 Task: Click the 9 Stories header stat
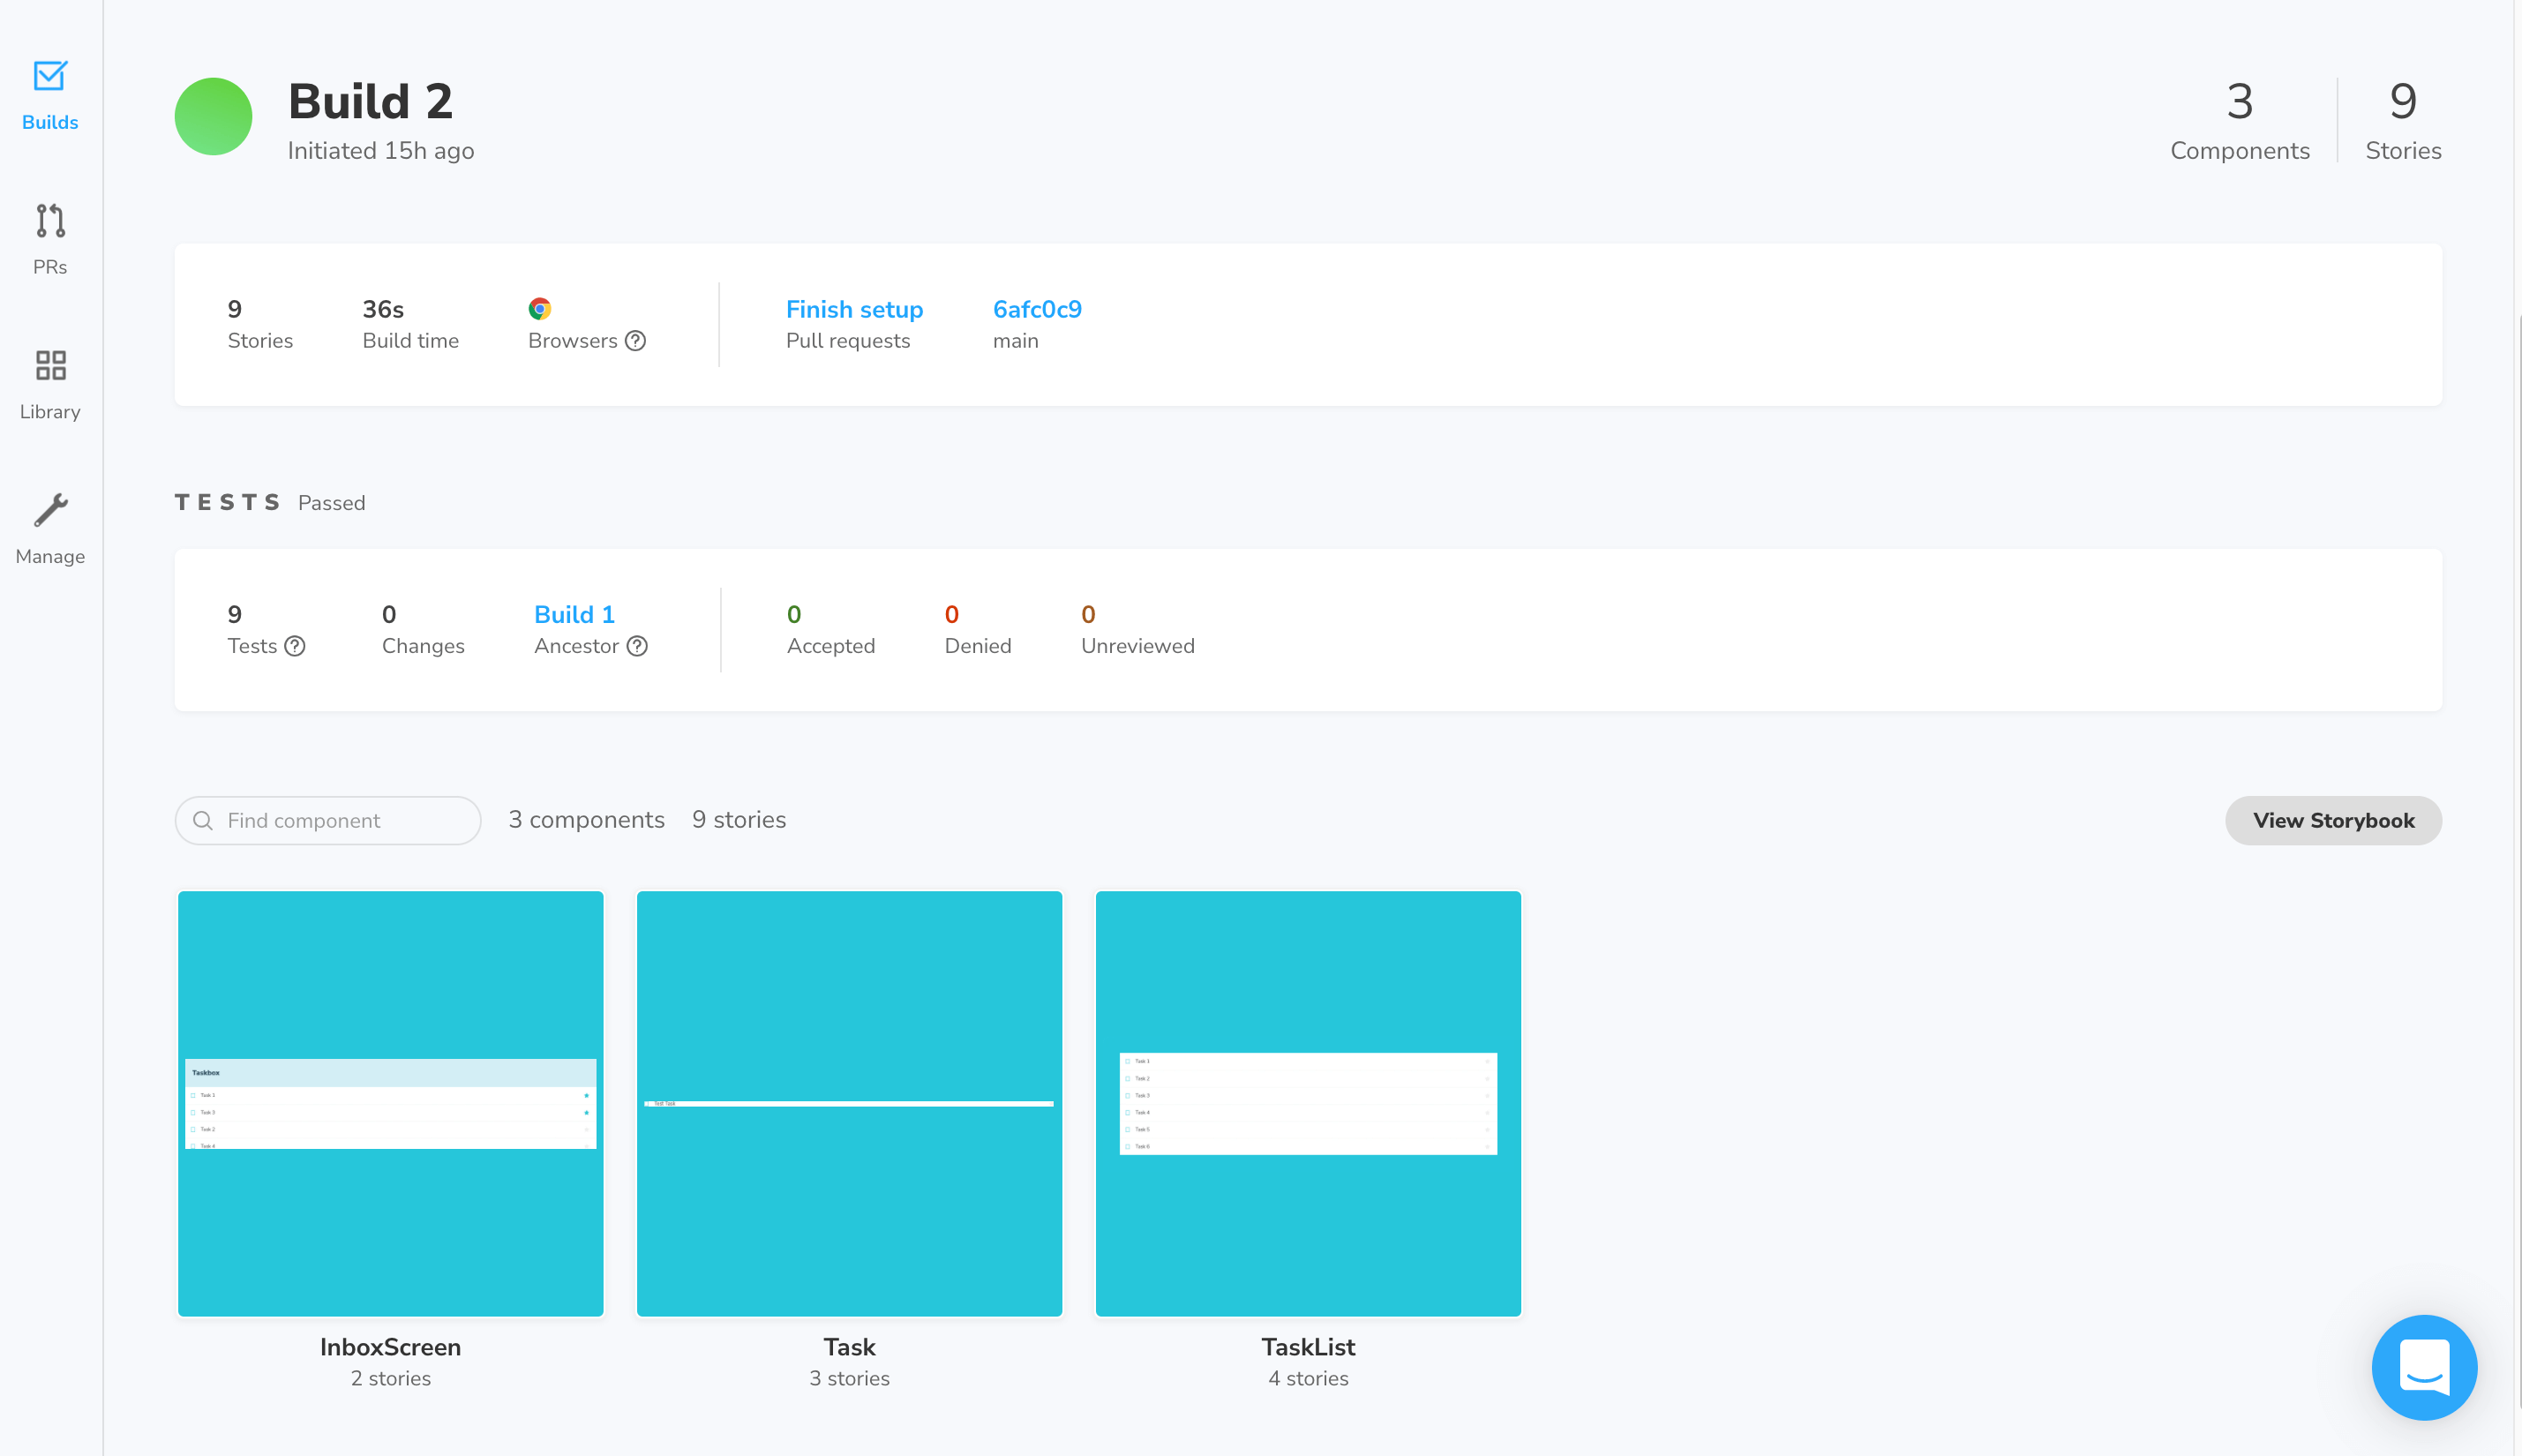[2403, 121]
